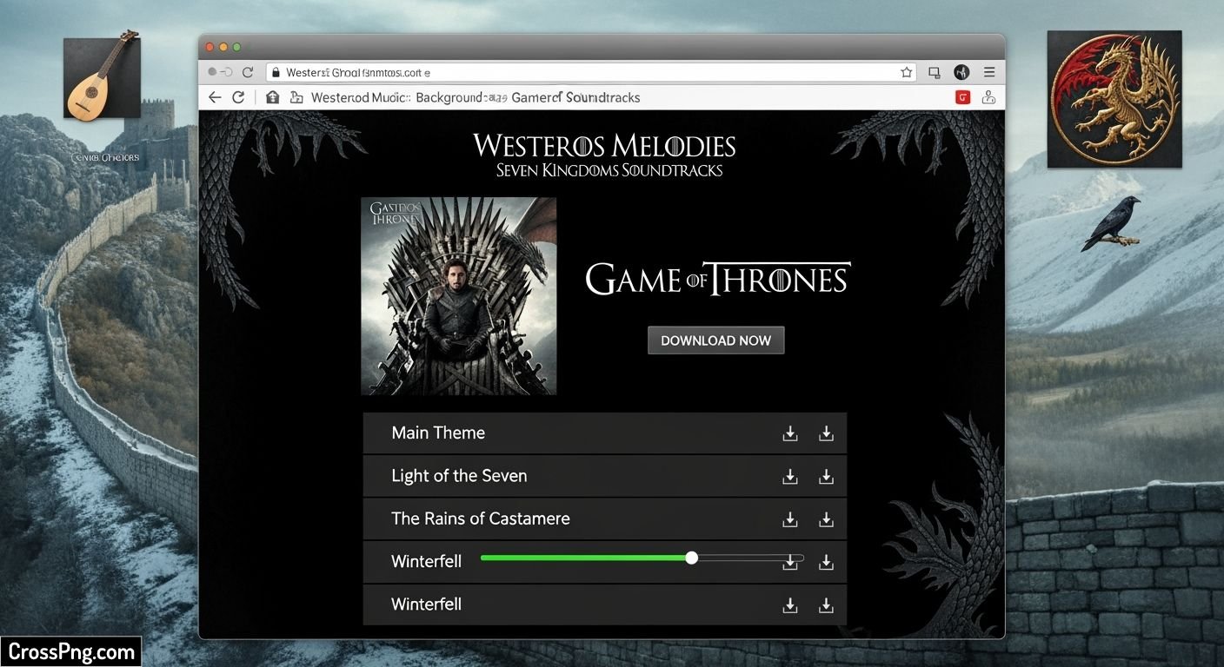Click the padlock icon in the address bar
Screen dimensions: 1224x667
[x=275, y=72]
